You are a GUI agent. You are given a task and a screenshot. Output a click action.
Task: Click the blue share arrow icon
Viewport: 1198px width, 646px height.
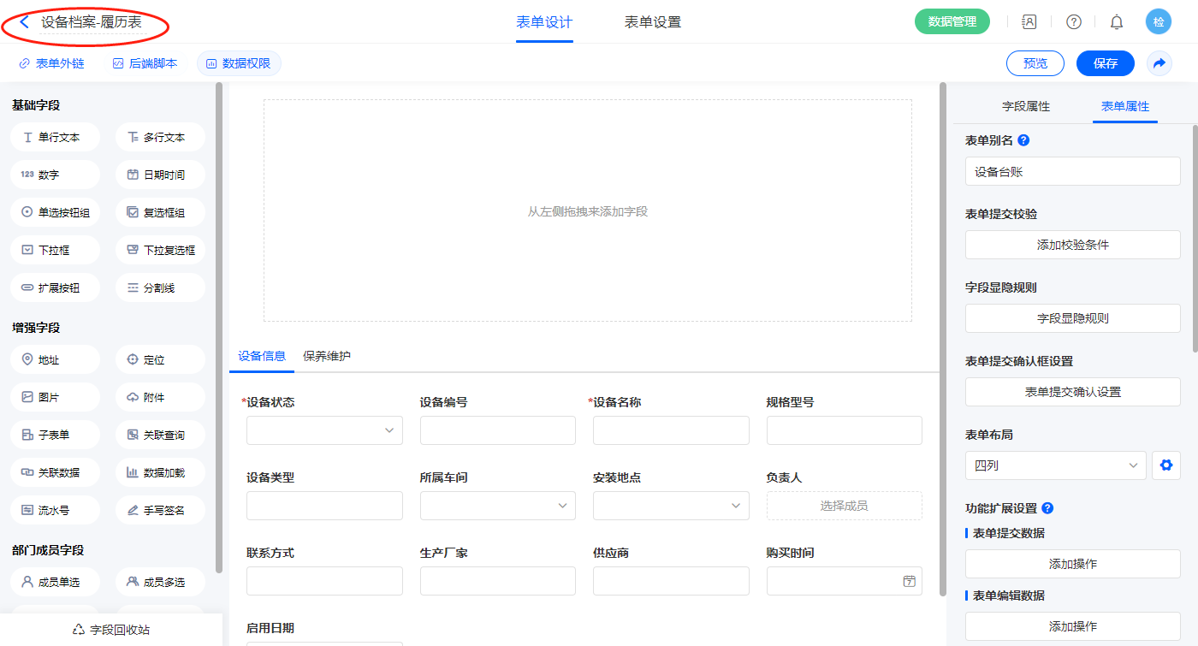coord(1159,63)
